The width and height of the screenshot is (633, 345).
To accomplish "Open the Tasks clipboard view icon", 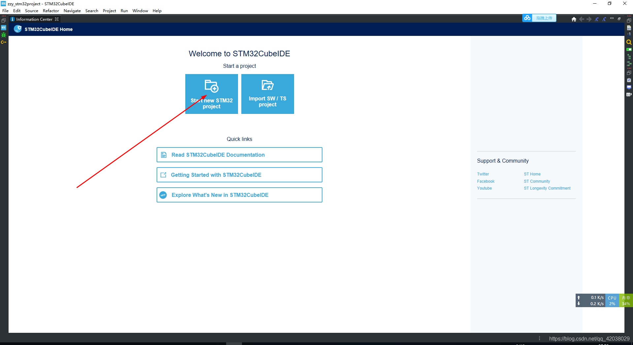I will [629, 80].
